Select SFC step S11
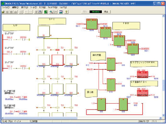The image size is (166, 124). tap(44, 89)
